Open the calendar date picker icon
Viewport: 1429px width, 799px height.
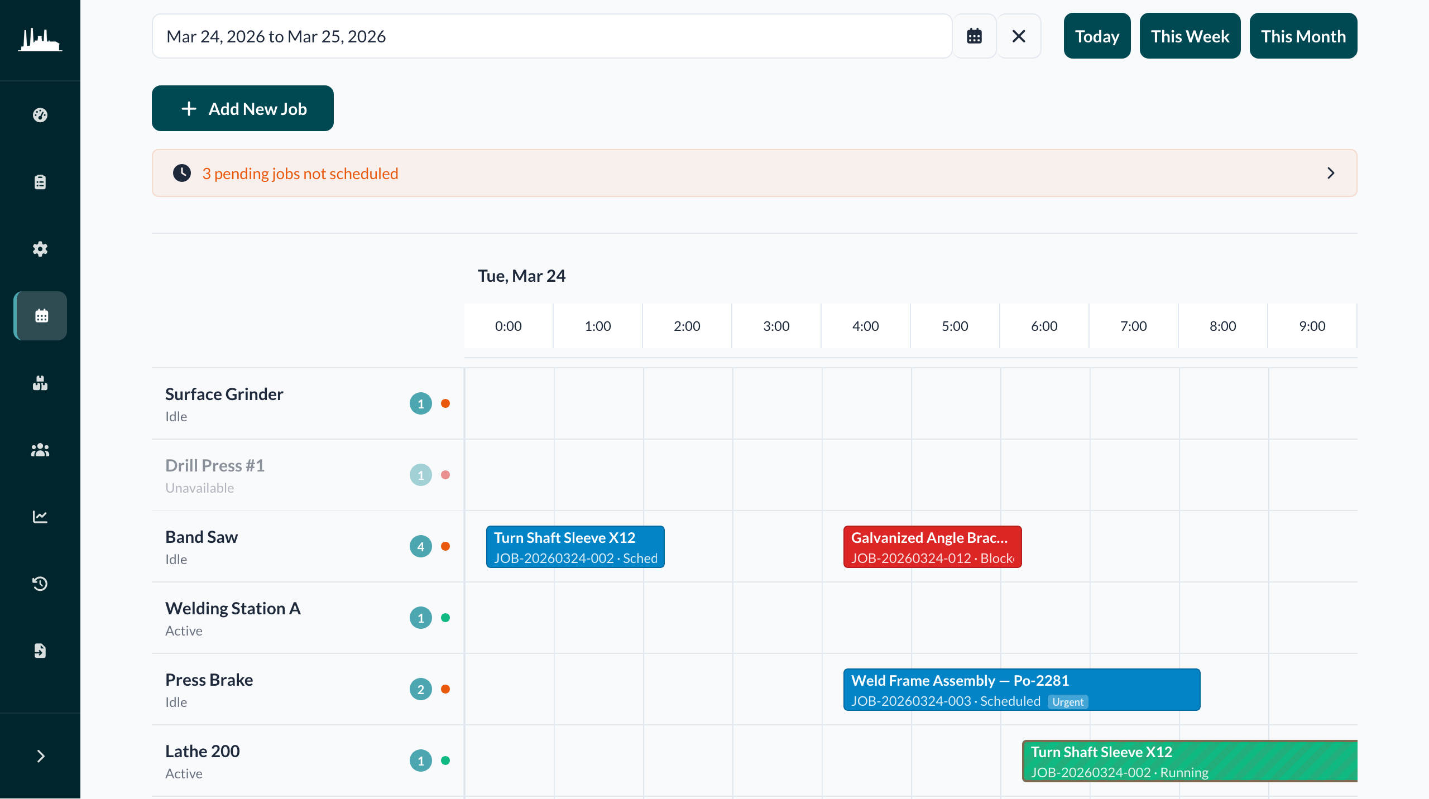click(x=974, y=36)
